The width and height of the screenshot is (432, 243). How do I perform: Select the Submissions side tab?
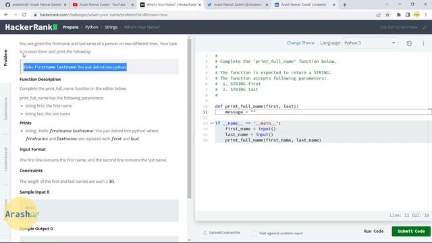pyautogui.click(x=5, y=109)
